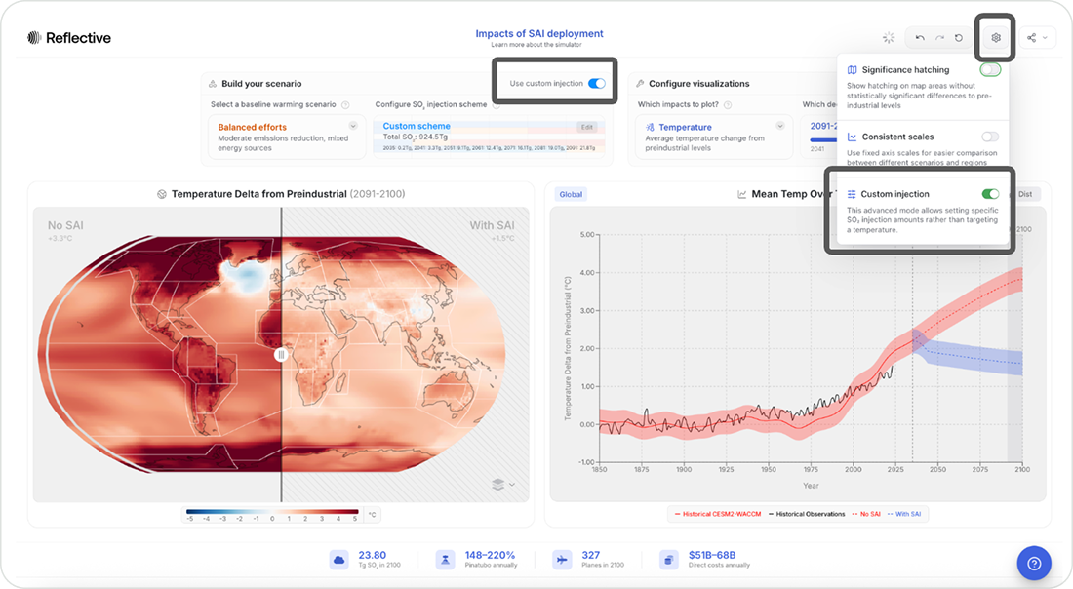Expand the share options chevron
Image resolution: width=1073 pixels, height=589 pixels.
tap(1045, 38)
